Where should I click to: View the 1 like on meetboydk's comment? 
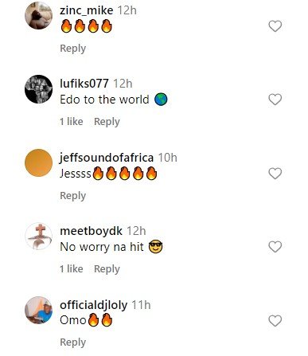click(72, 269)
